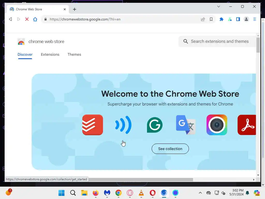Screen dimensions: 265x199
Task: Open the Copilot preview icon in the taskbar
Action: click(256, 193)
